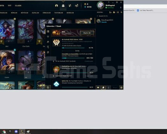Click the friend list grouping icon

[x=118, y=12]
